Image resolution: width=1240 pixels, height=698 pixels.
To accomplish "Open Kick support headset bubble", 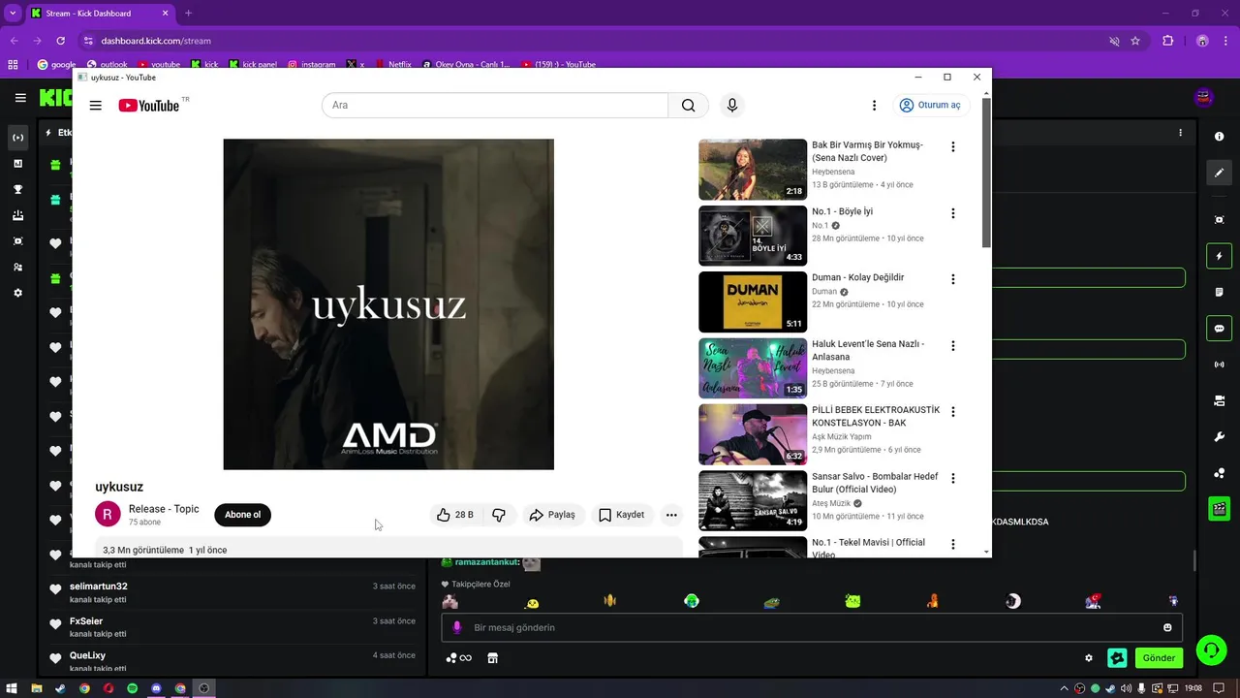I will coord(1211,650).
